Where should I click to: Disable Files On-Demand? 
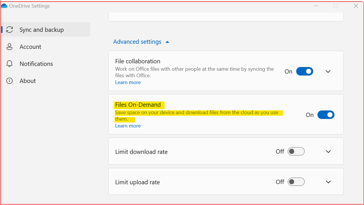point(326,115)
